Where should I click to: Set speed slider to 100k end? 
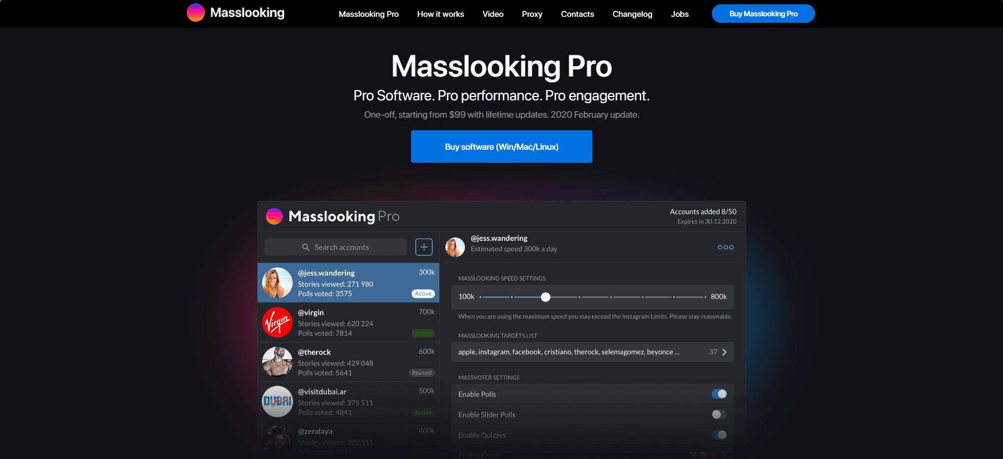481,297
